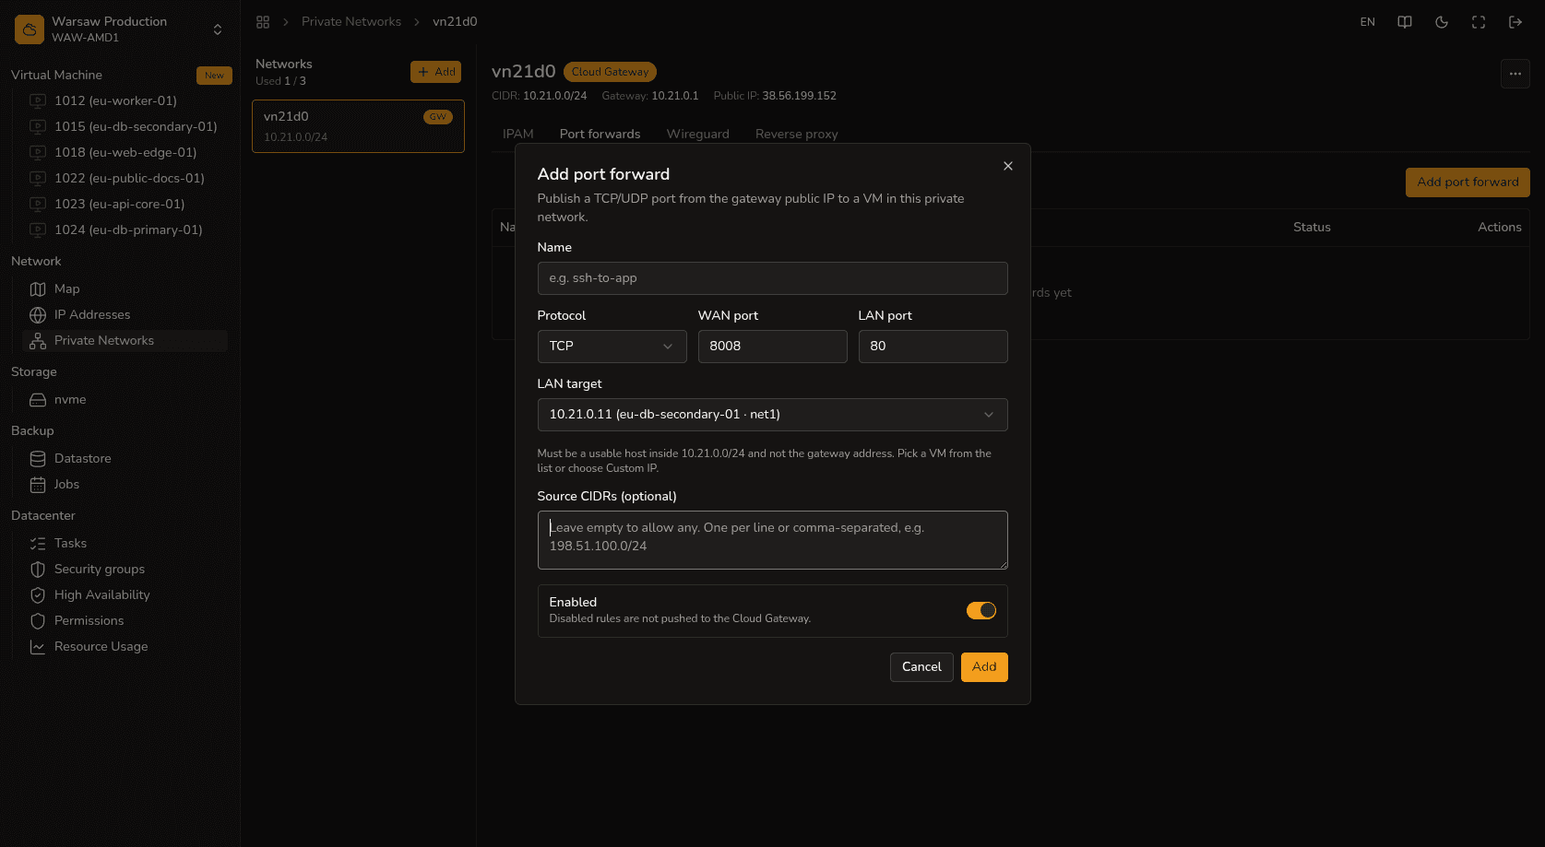Open the documentation book icon
Viewport: 1545px width, 847px height.
pyautogui.click(x=1405, y=22)
